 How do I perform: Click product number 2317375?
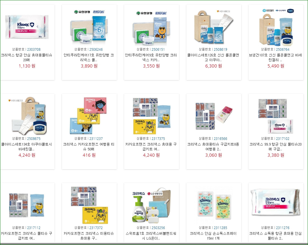158,138
